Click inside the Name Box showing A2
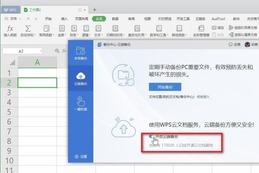The height and width of the screenshot is (173, 259). coord(21,51)
